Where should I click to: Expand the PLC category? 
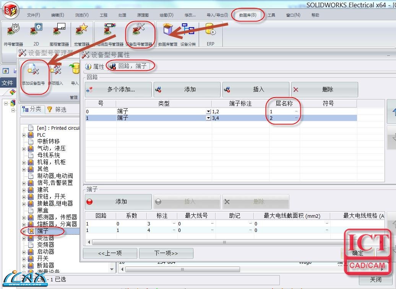(x=24, y=135)
